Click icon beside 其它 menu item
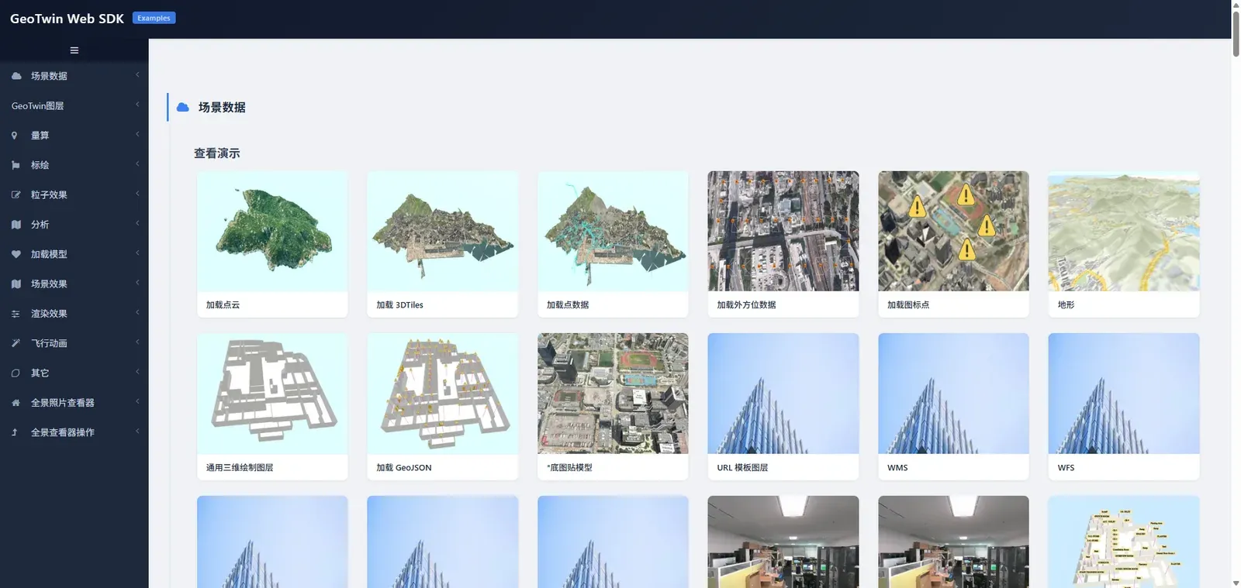The image size is (1241, 588). click(x=16, y=373)
